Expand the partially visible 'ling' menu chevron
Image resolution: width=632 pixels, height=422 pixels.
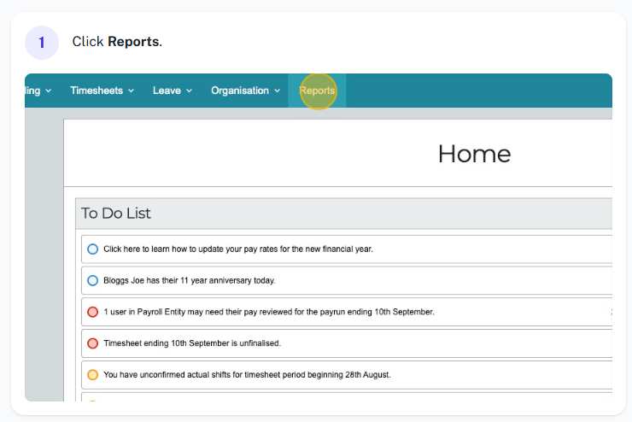pos(49,91)
